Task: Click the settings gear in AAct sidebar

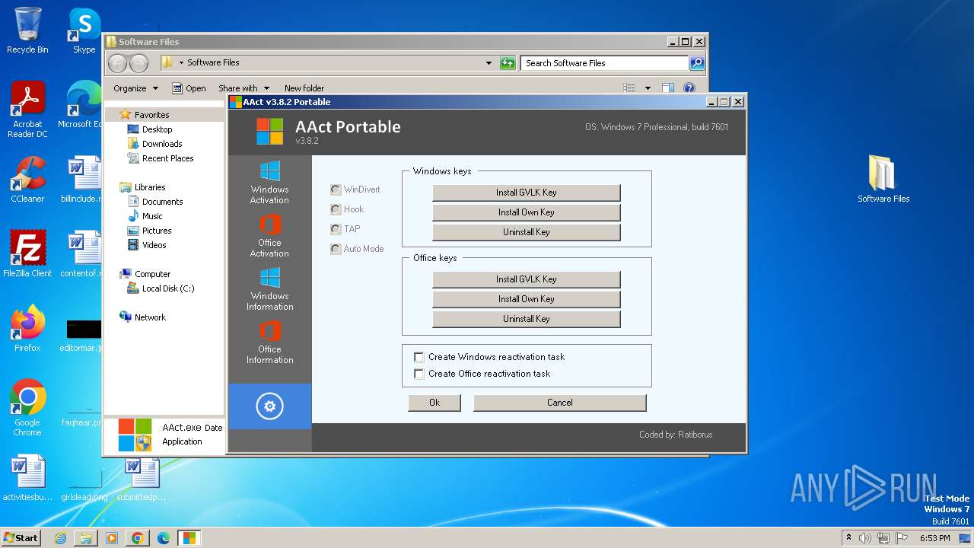Action: coord(269,406)
